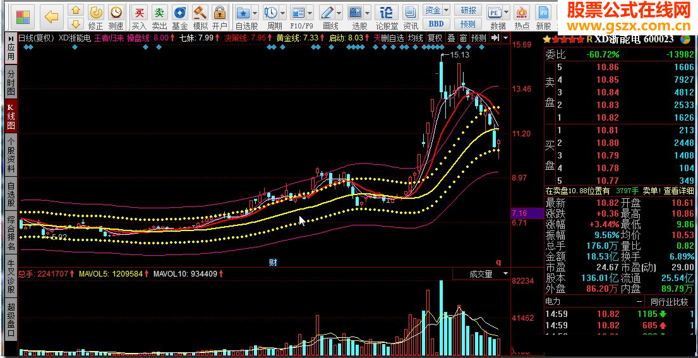Toggle the 窗 window option
698x358 pixels.
463,38
